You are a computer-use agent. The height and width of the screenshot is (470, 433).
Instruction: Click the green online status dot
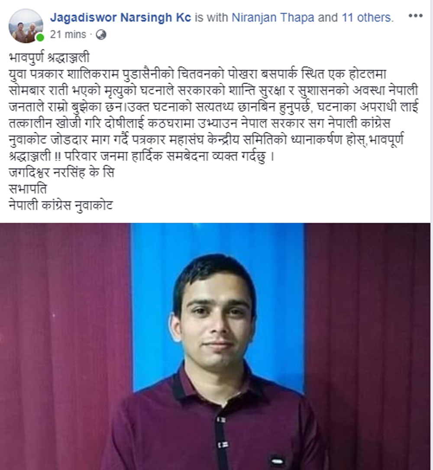pyautogui.click(x=40, y=38)
